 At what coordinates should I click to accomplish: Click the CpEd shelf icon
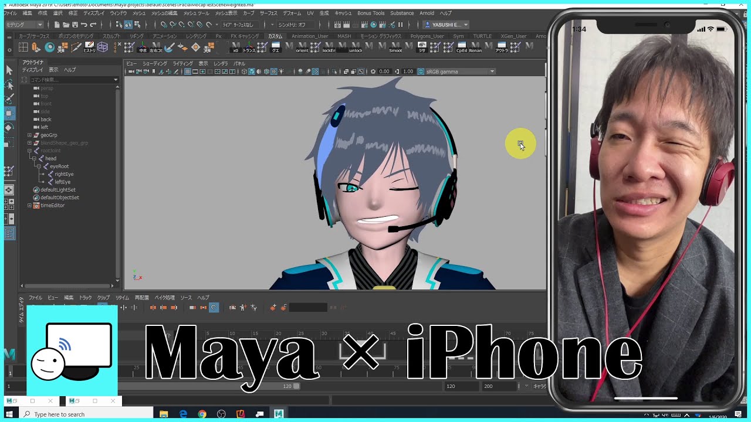(x=462, y=47)
